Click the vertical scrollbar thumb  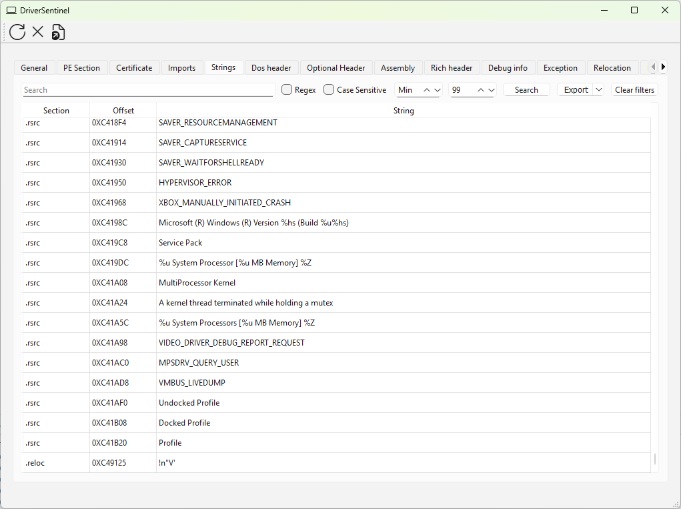coord(654,459)
